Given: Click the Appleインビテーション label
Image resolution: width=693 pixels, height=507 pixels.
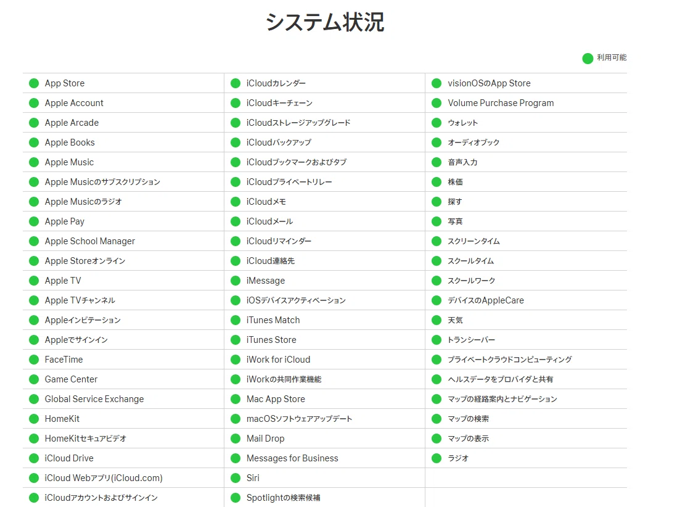Looking at the screenshot, I should (83, 321).
